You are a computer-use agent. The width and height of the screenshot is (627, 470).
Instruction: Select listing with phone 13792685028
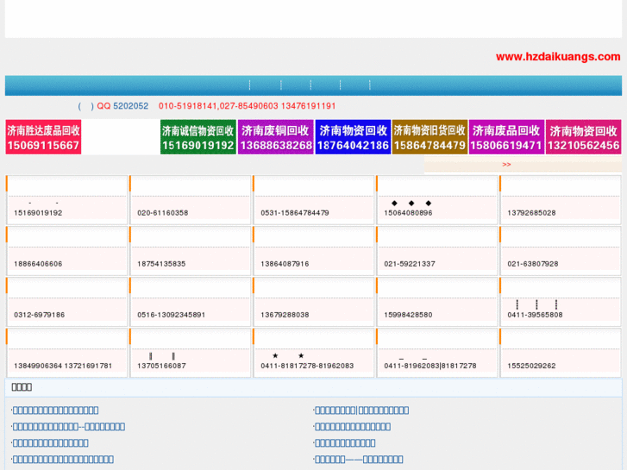coord(561,200)
